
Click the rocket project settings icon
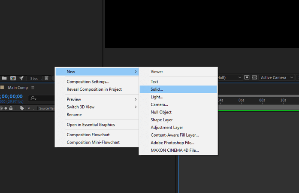click(x=21, y=78)
